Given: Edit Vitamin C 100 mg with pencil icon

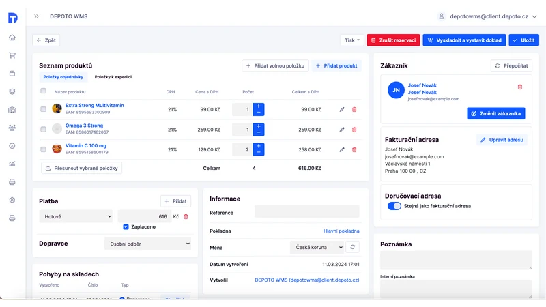Looking at the screenshot, I should click(342, 149).
